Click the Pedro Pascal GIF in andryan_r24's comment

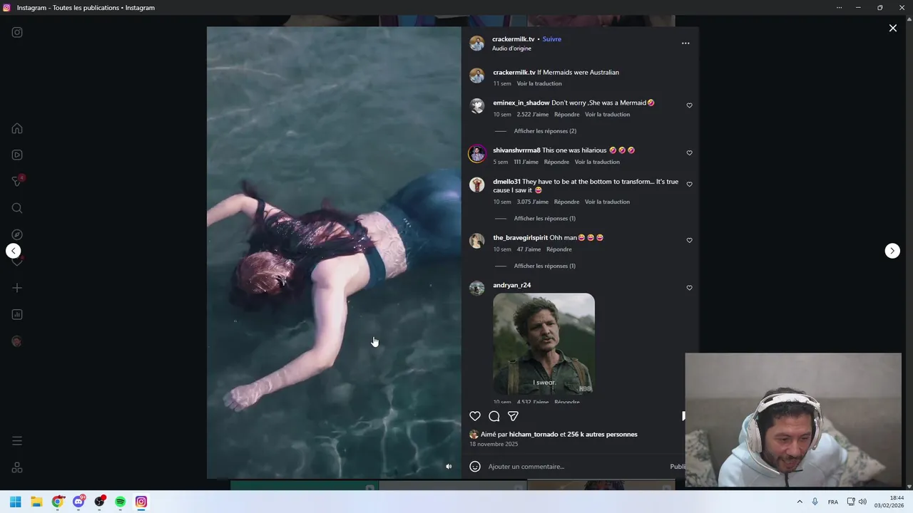(544, 343)
